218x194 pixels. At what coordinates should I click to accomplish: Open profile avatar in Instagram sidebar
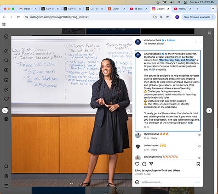(x=6, y=119)
